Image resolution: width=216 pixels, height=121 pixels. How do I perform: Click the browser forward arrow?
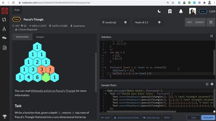pyautogui.click(x=8, y=3)
